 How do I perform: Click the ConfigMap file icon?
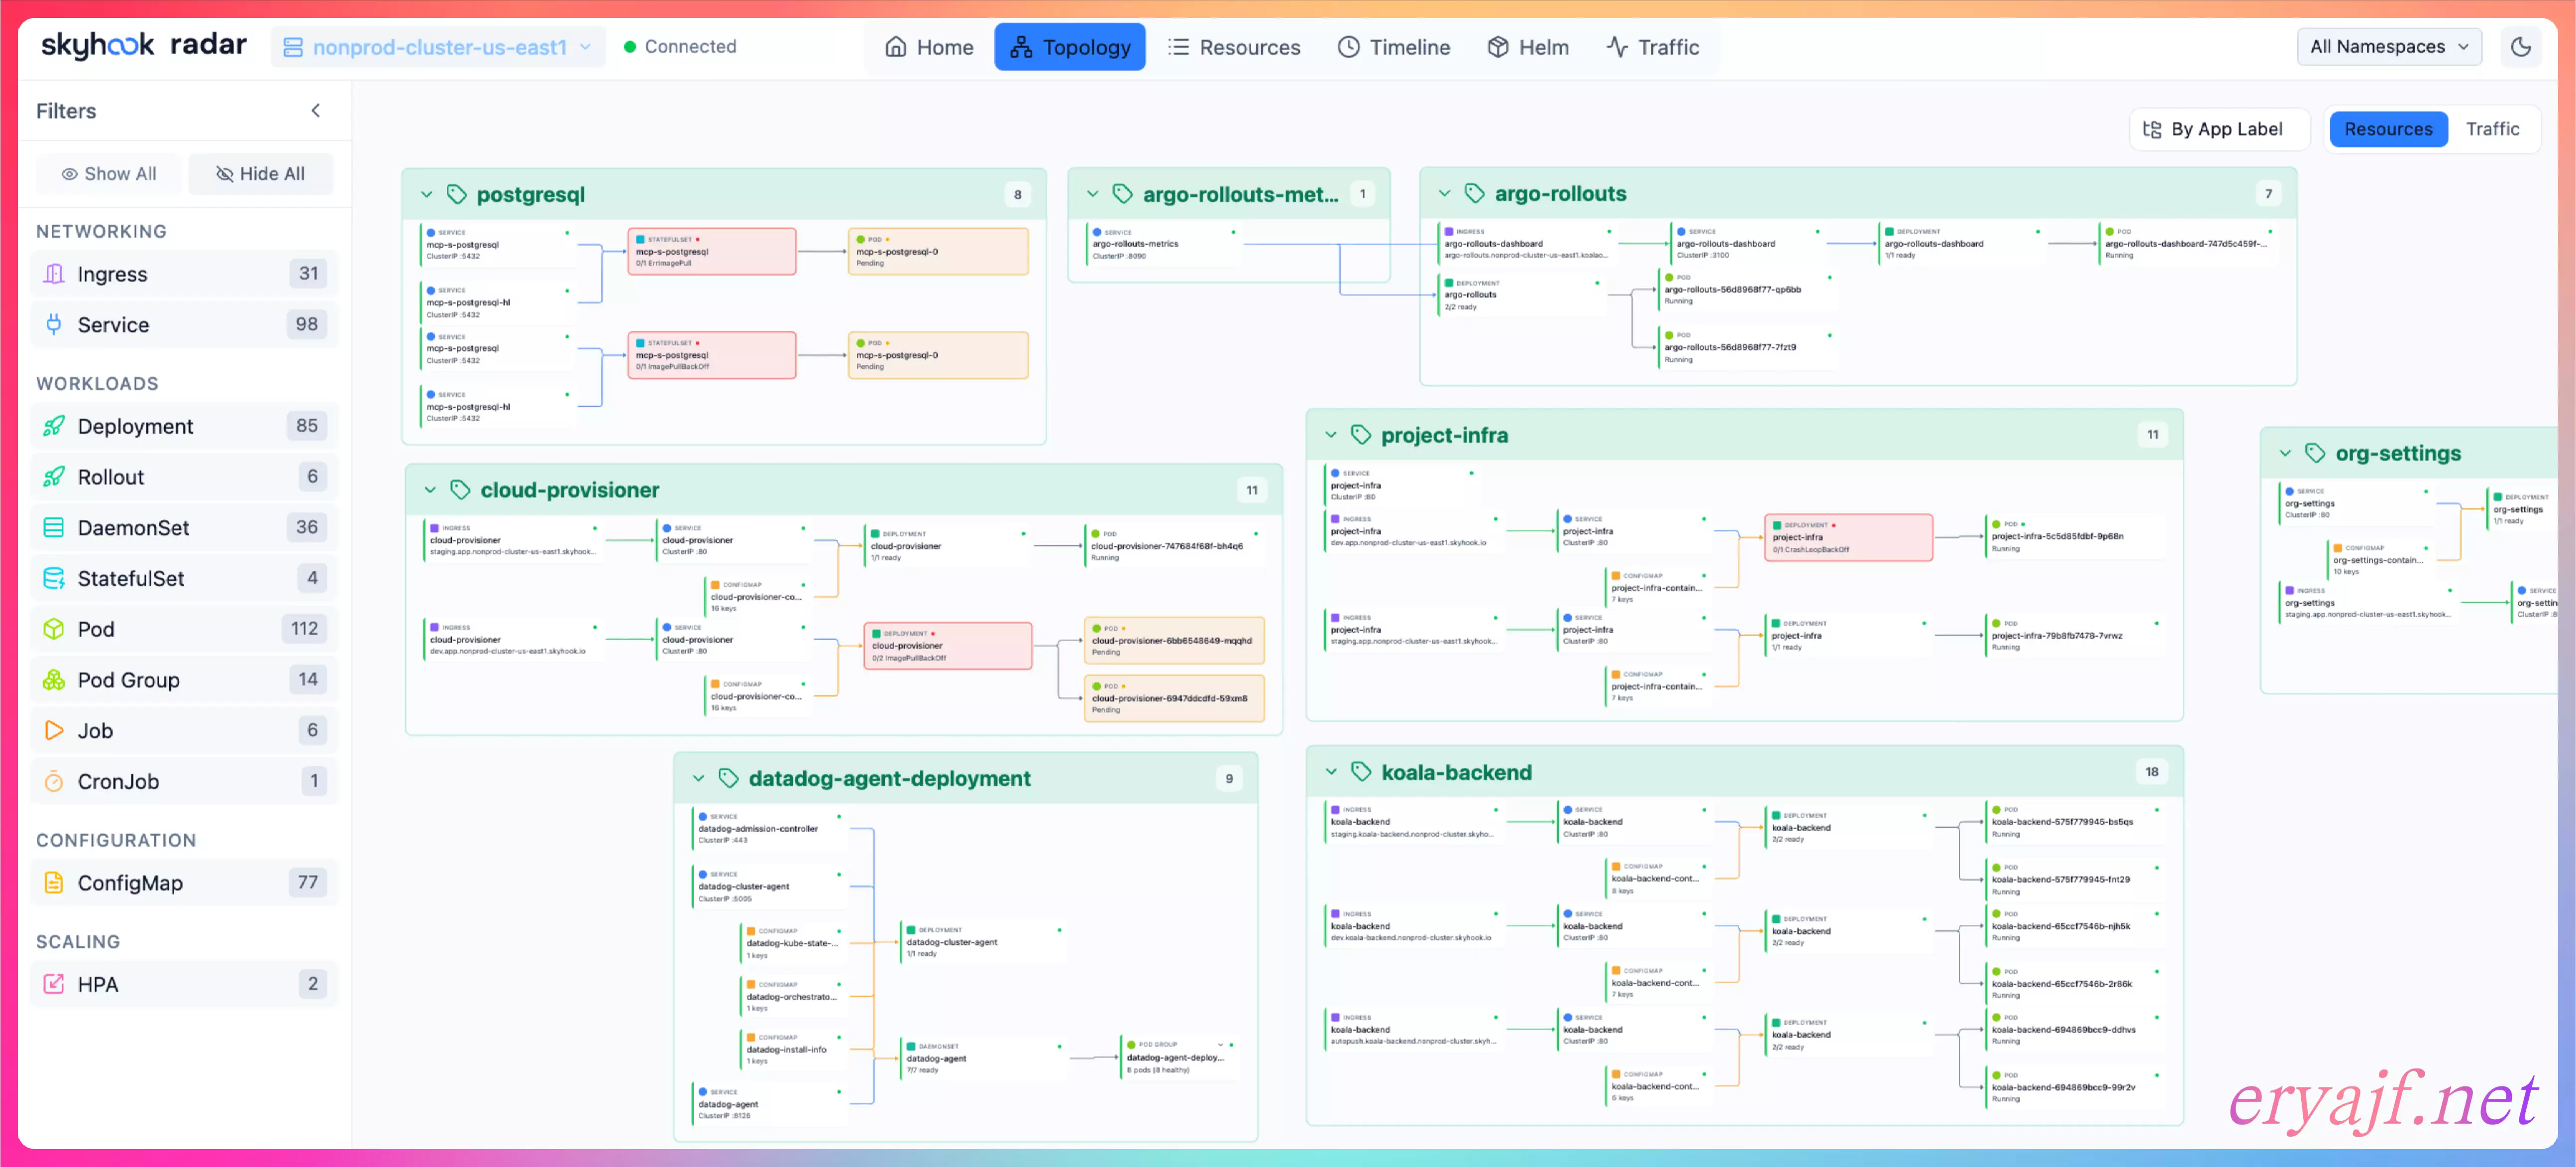point(54,882)
